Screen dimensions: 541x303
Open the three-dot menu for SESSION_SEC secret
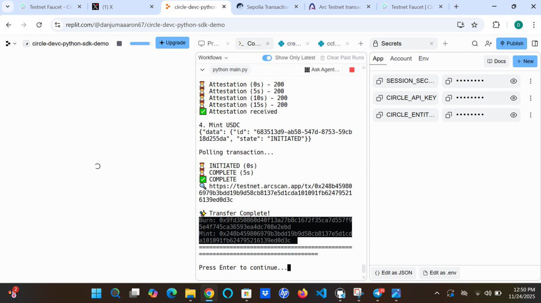(x=531, y=81)
